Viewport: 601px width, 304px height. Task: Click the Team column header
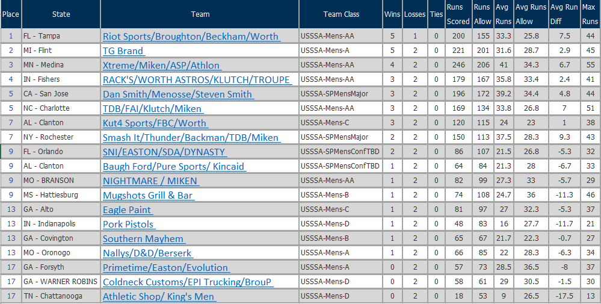click(x=200, y=14)
